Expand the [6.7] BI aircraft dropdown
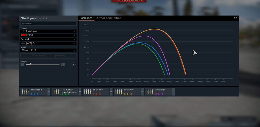 (x=48, y=43)
